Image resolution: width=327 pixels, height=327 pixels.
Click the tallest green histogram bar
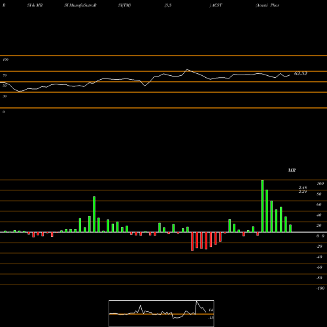coord(262,206)
